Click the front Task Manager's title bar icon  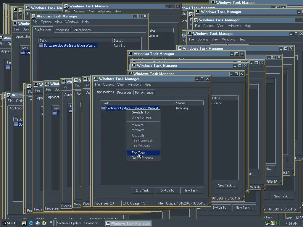tap(96, 79)
